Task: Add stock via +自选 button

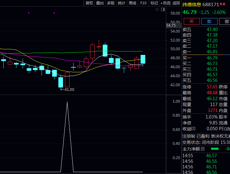Action: tap(165, 3)
